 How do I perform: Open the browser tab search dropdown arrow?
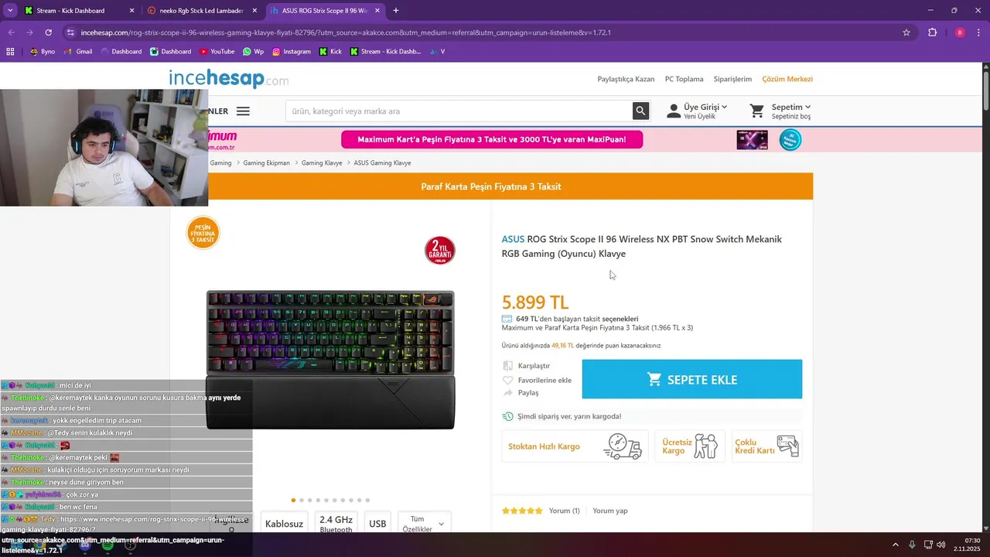[10, 11]
